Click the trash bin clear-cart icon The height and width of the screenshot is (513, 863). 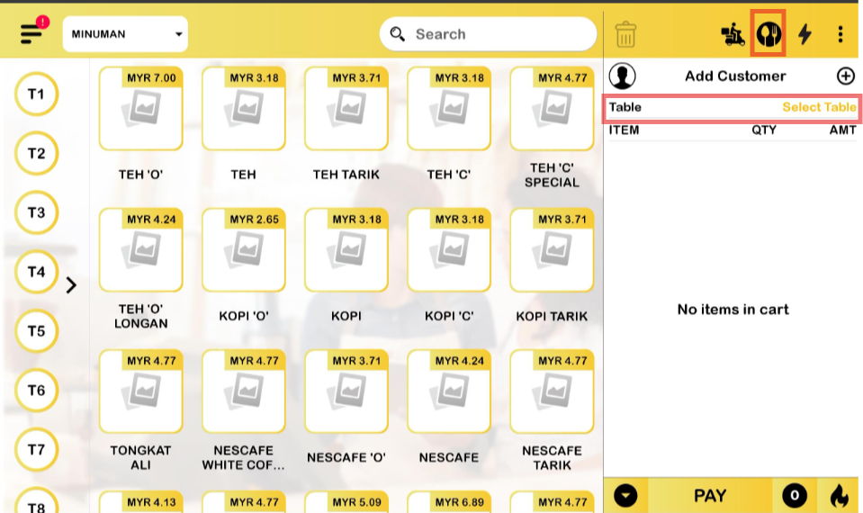pyautogui.click(x=625, y=34)
